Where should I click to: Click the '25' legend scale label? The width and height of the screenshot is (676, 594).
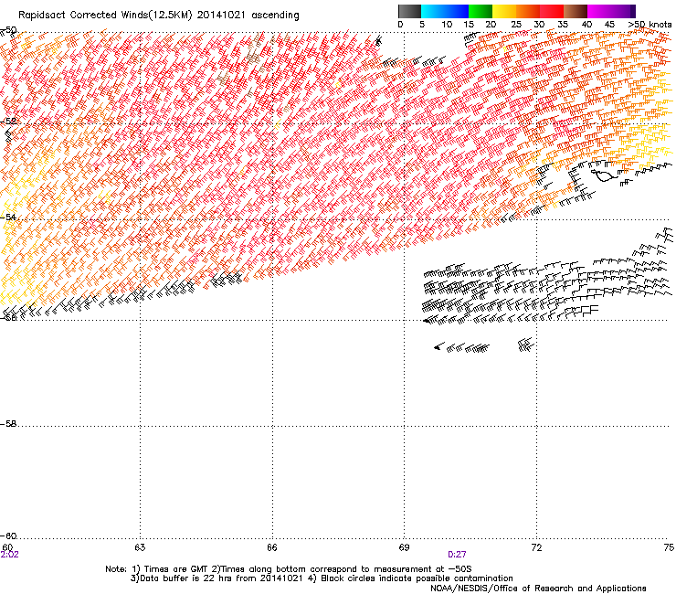(516, 25)
